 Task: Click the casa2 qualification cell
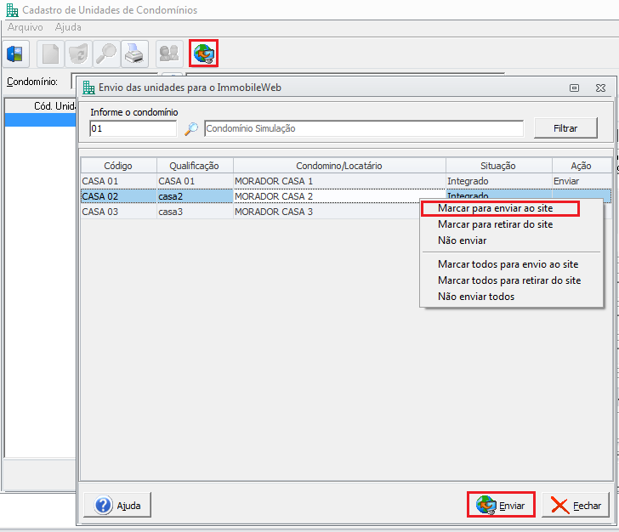pos(195,196)
